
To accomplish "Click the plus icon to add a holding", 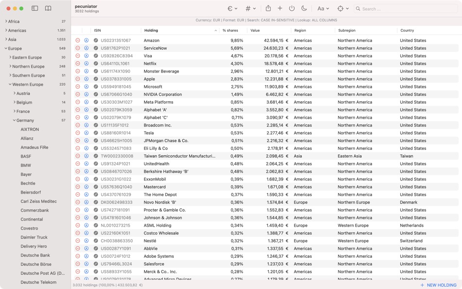I will (281, 8).
